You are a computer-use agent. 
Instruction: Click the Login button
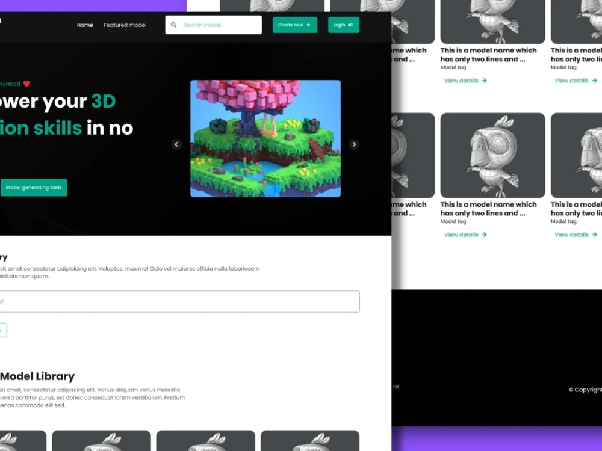click(x=344, y=25)
